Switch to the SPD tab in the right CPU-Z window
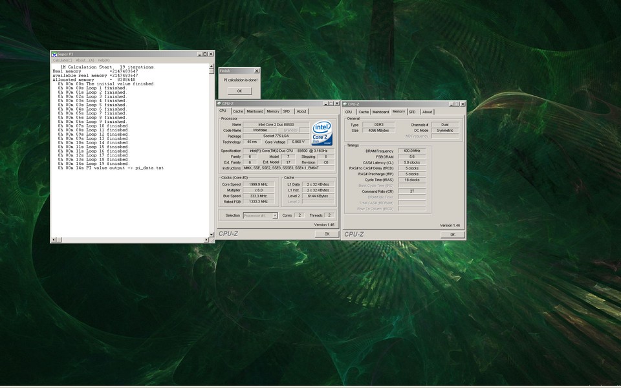This screenshot has width=621, height=388. pyautogui.click(x=413, y=112)
